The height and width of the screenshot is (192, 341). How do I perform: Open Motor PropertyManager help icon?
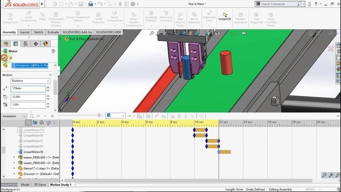[x=53, y=51]
